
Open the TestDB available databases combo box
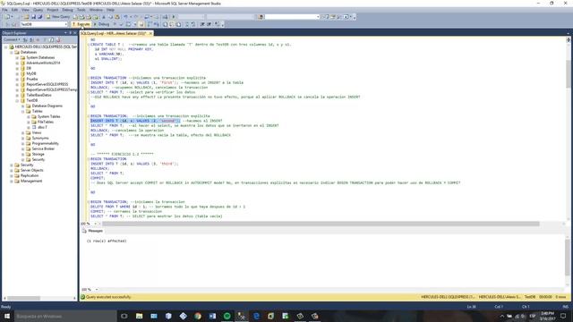coord(44,24)
